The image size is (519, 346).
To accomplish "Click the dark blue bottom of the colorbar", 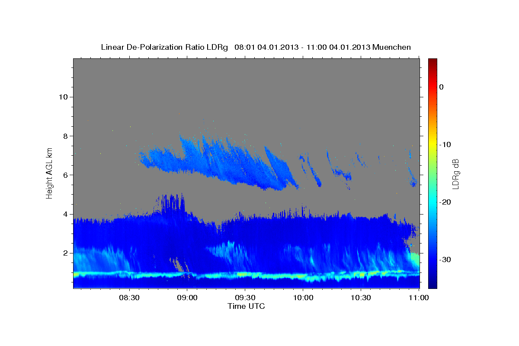I will tap(432, 282).
